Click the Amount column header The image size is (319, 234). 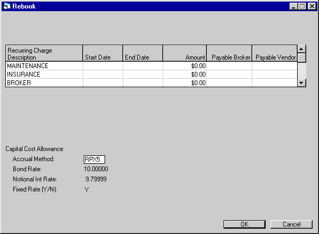click(x=185, y=53)
